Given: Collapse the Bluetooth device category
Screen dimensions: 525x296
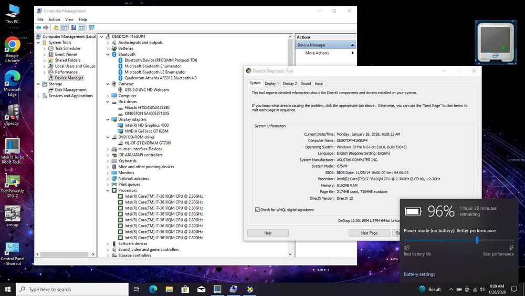Looking at the screenshot, I should [x=108, y=54].
